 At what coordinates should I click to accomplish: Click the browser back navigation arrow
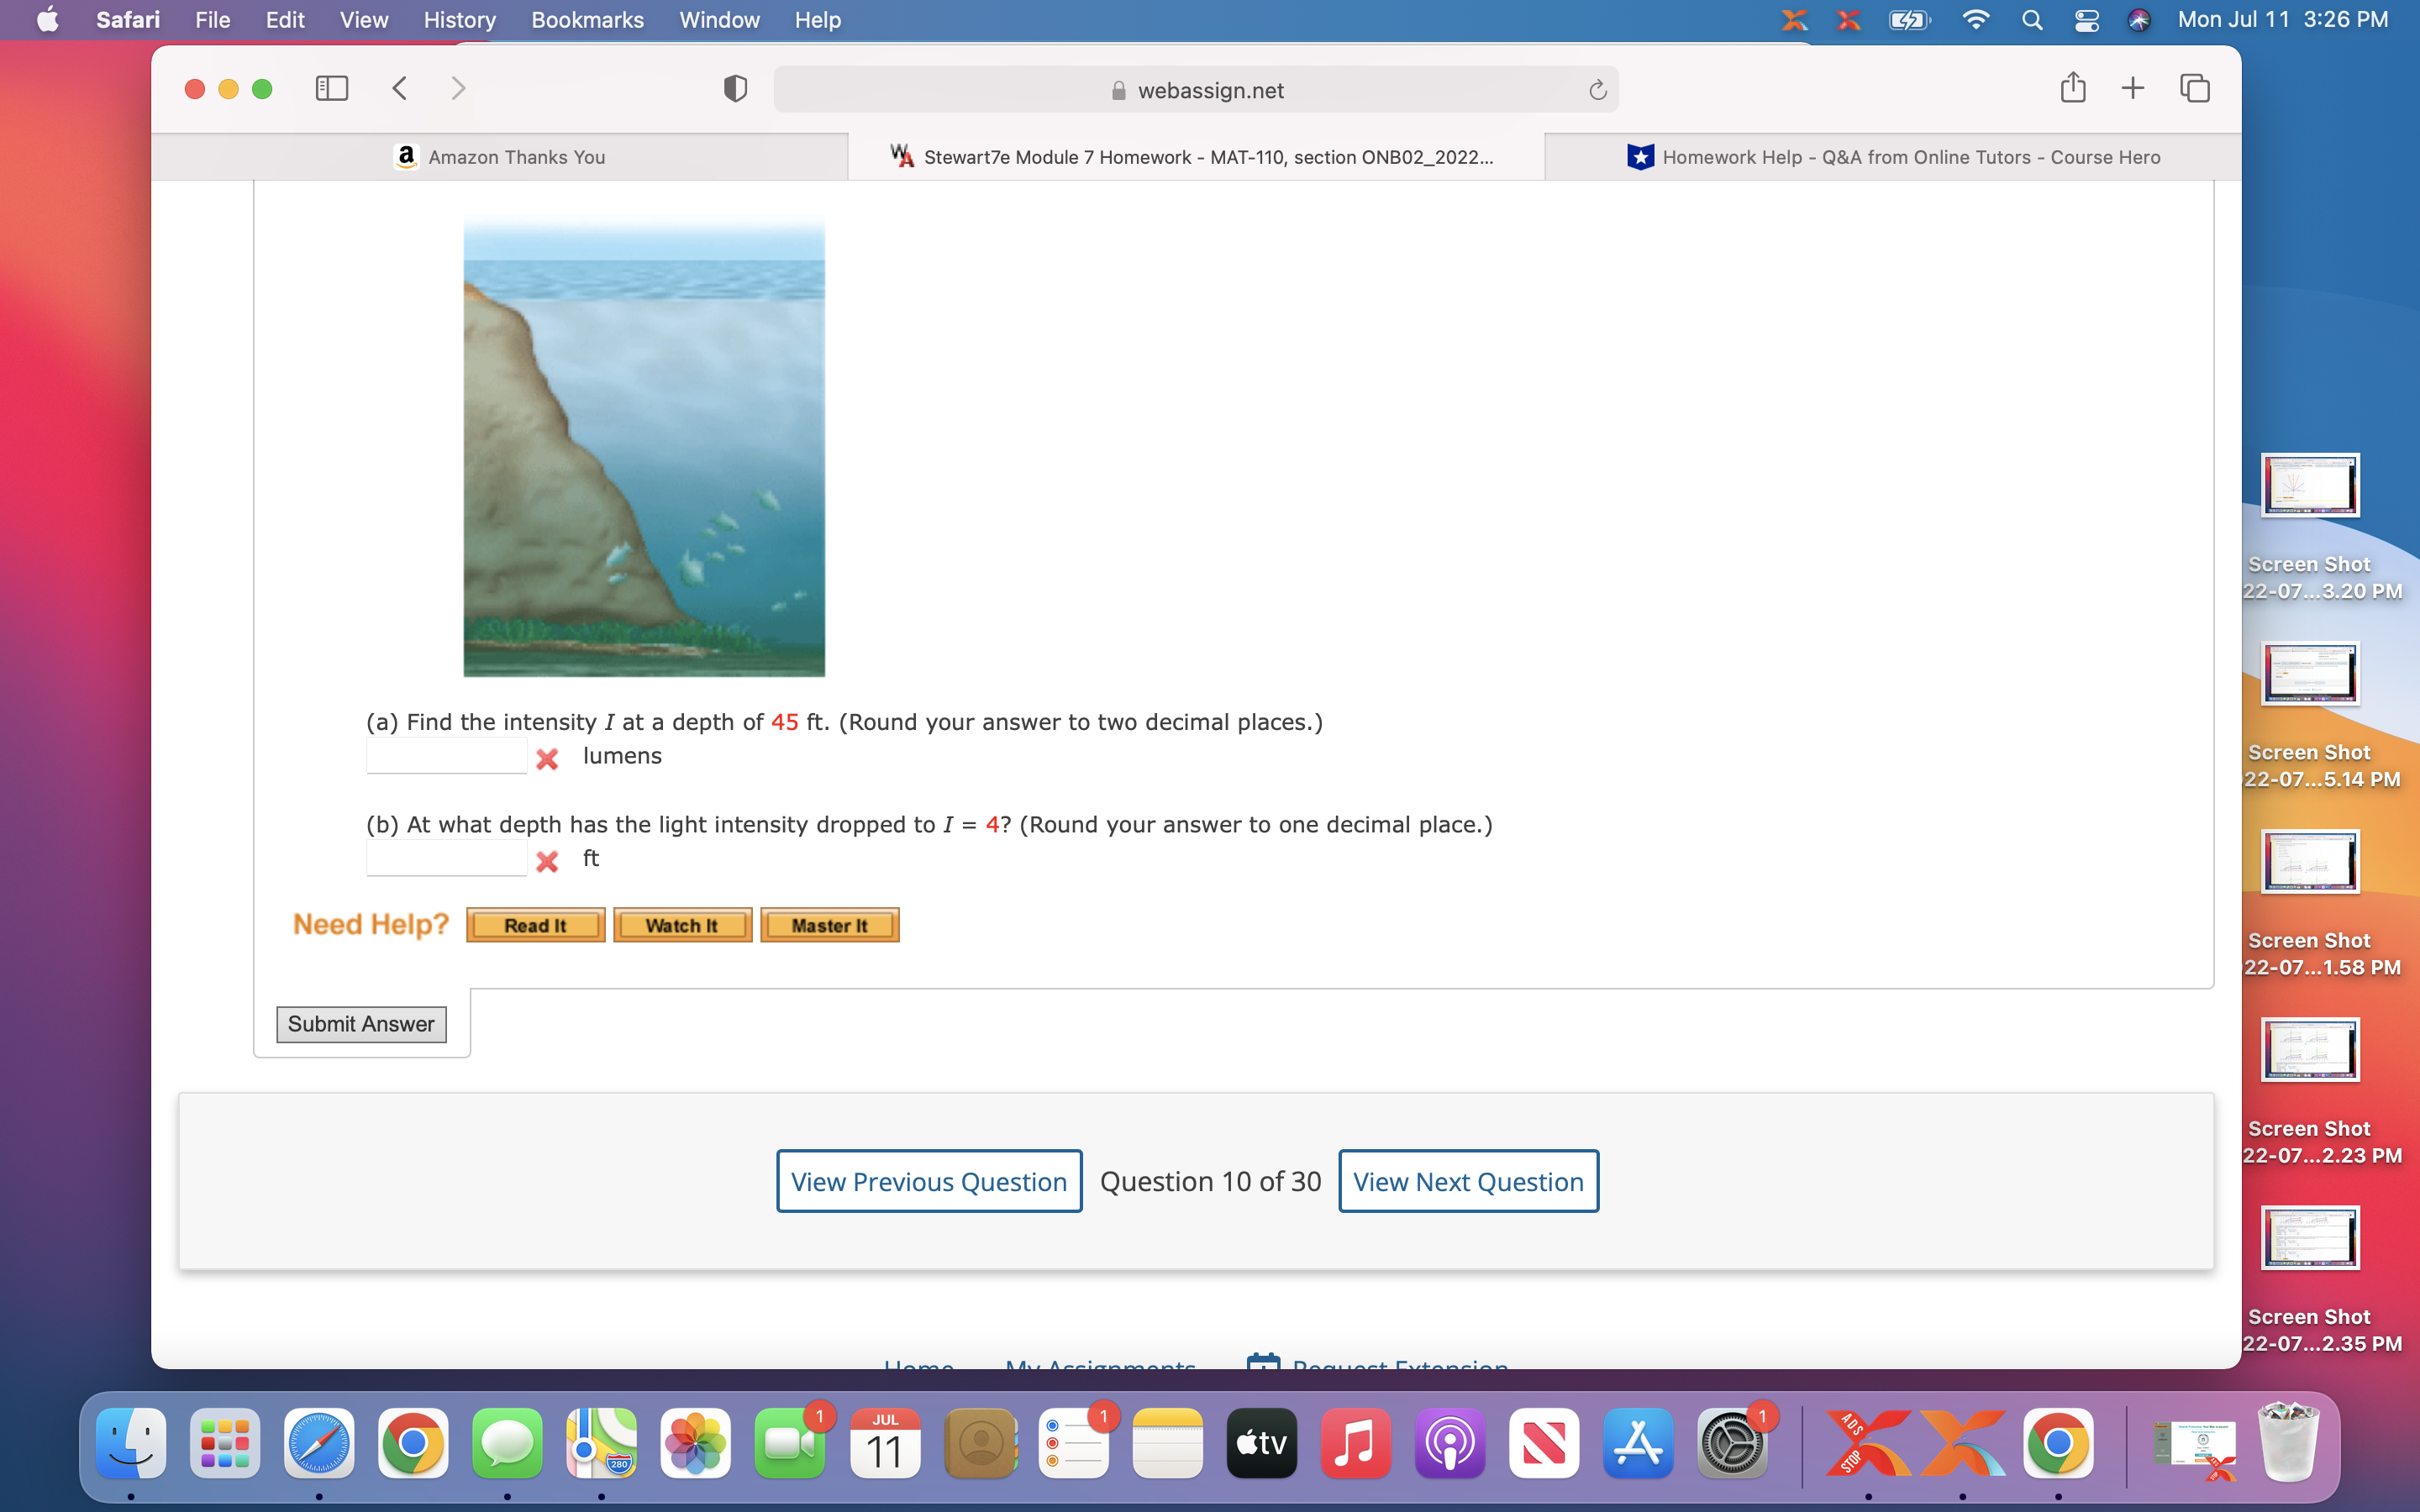click(x=400, y=88)
